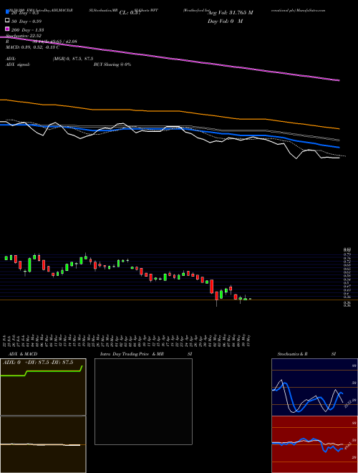Image resolution: width=358 pixels, height=473 pixels.
Task: Select the '200 Day = 1.33' legend text
Action: [x=28, y=30]
